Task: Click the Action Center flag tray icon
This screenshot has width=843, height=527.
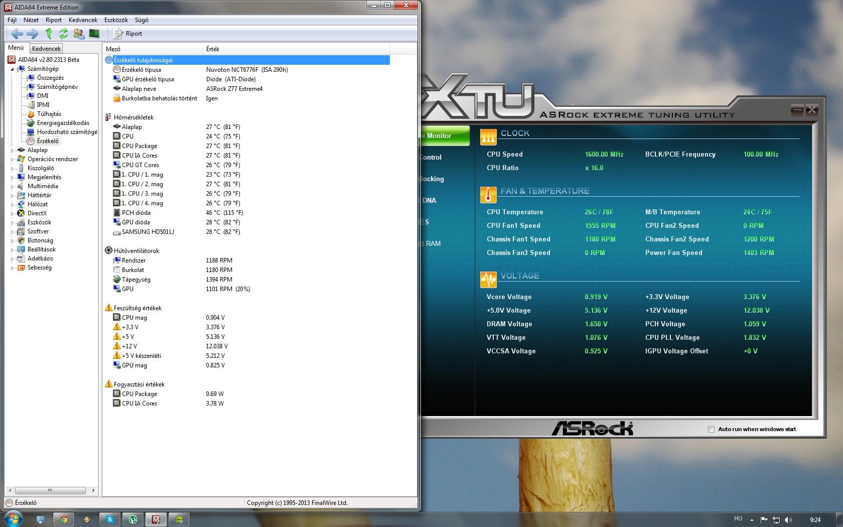Action: 764,520
